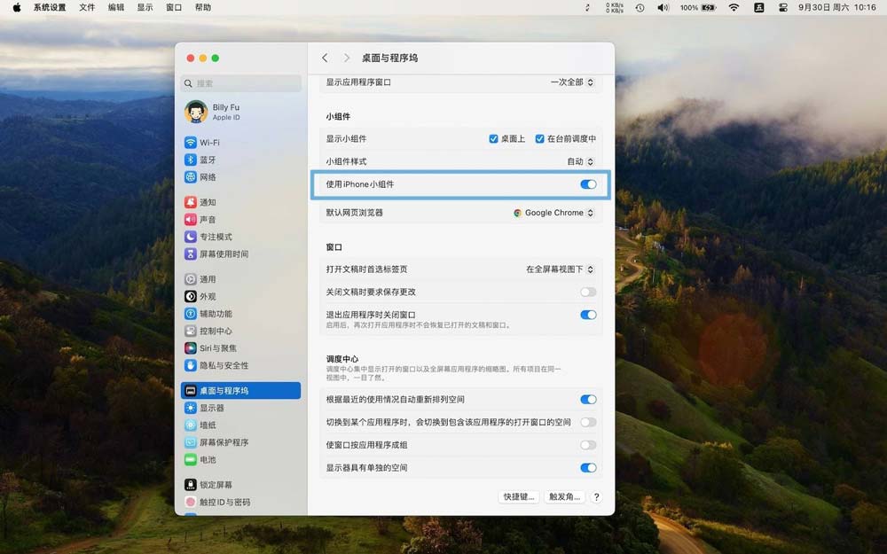Open 显示器 settings in the sidebar

click(209, 408)
